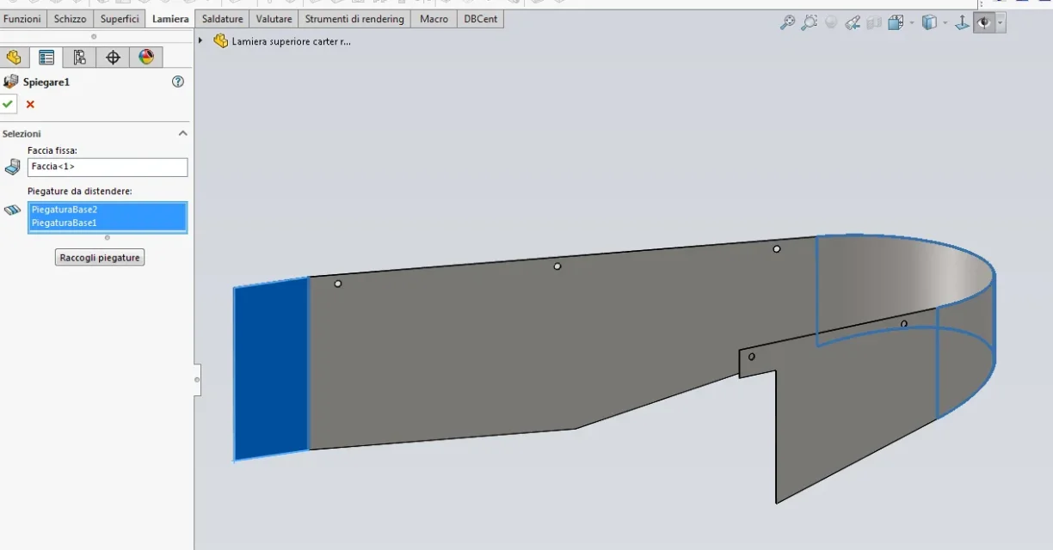Click the help question mark for Spiegare1
Screen dimensions: 1053x550
(x=178, y=82)
